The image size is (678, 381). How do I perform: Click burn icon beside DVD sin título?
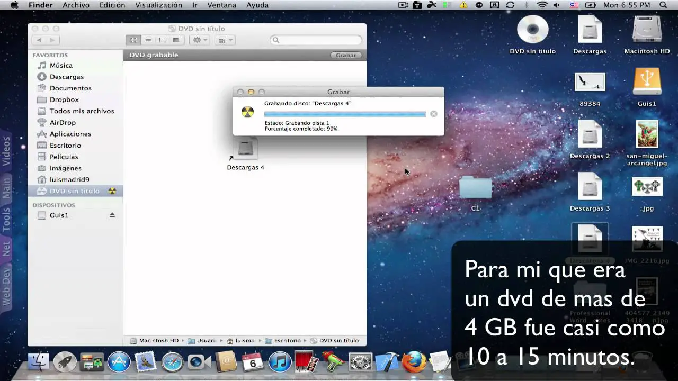tap(112, 191)
